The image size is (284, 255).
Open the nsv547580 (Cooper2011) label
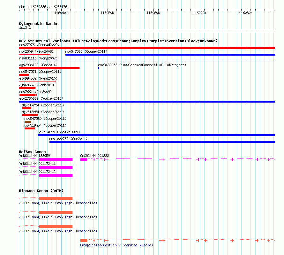click(x=45, y=119)
